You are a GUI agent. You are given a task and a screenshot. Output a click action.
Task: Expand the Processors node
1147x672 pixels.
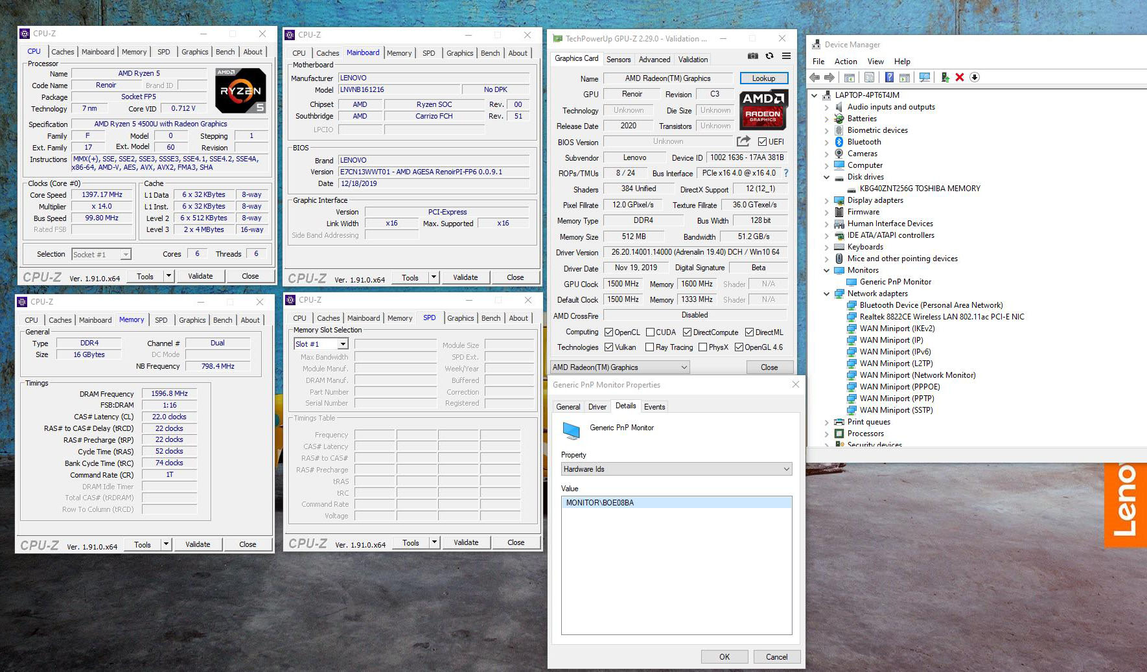point(827,434)
